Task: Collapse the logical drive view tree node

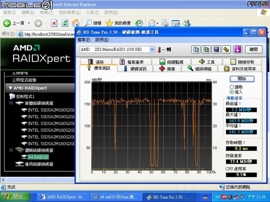Action: pyautogui.click(x=11, y=150)
